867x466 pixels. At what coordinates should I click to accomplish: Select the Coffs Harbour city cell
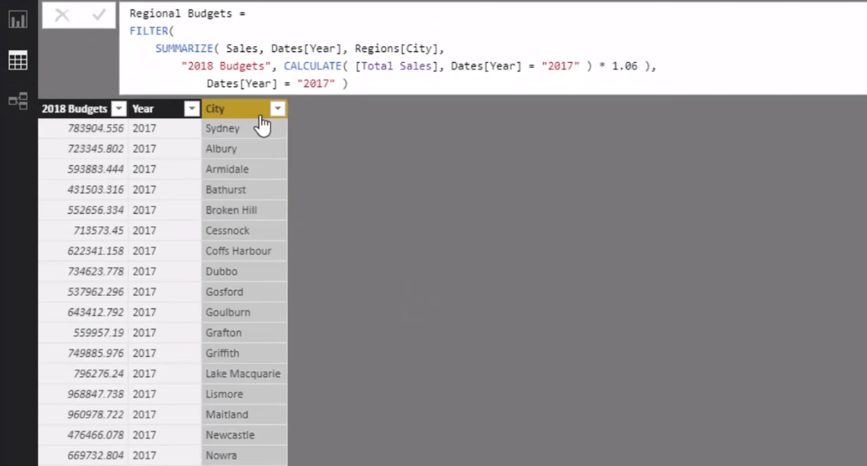[x=244, y=251]
